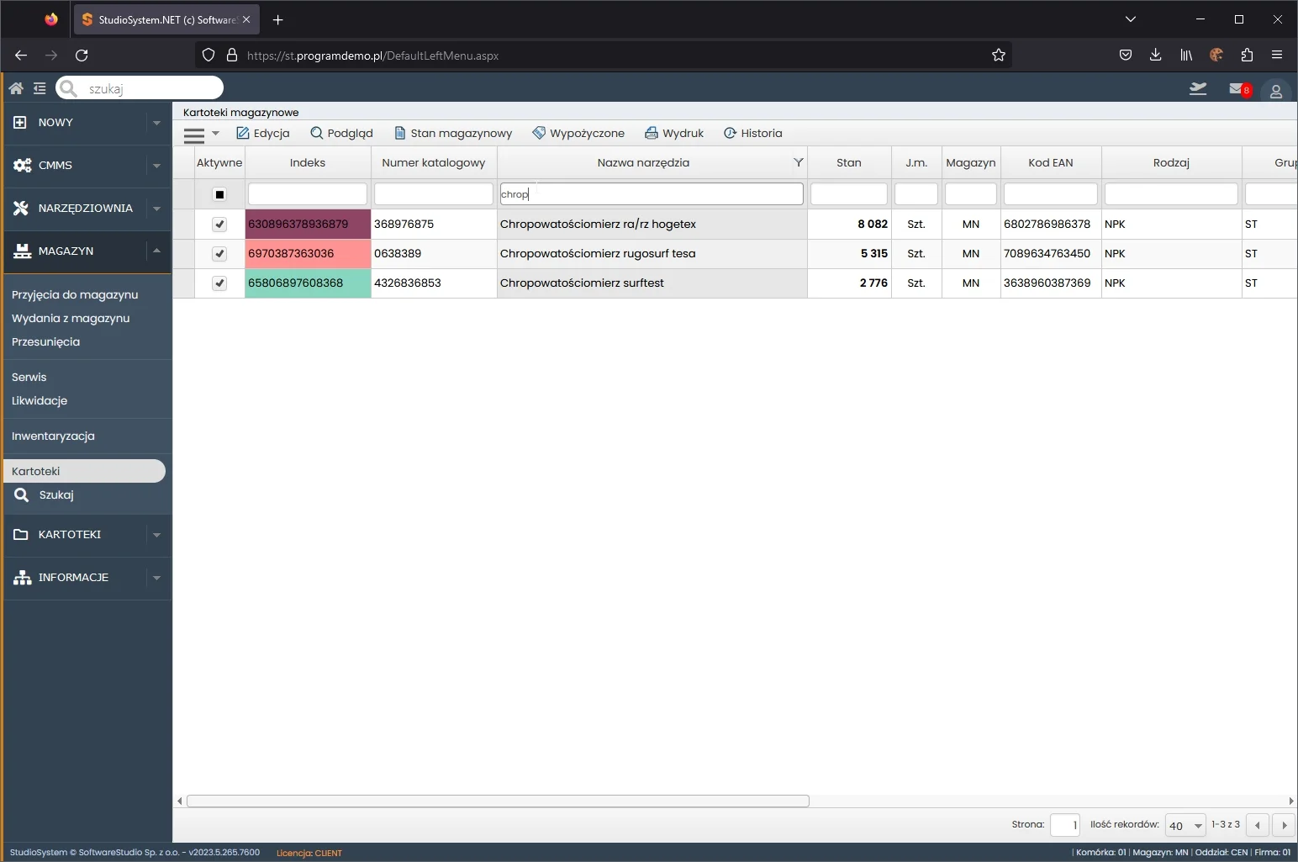Click the Wydruk printer toolbar button
1298x862 pixels.
tap(674, 133)
